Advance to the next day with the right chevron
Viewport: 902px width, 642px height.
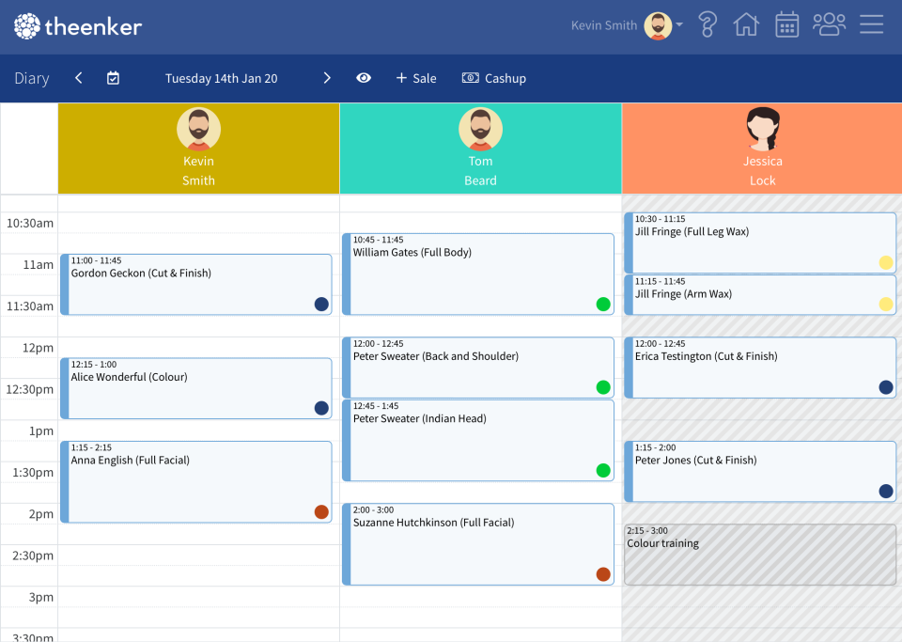tap(327, 78)
